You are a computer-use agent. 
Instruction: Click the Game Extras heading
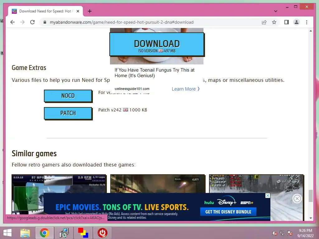pyautogui.click(x=29, y=68)
